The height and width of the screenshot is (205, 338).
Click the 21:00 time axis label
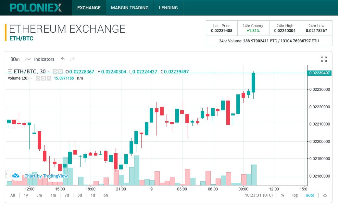(121, 189)
